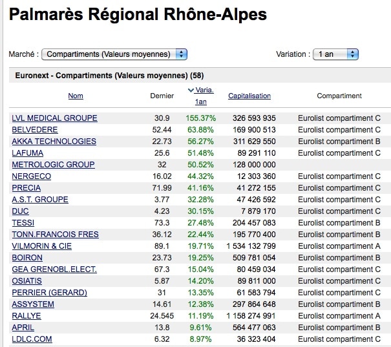Open OSIATIS stock link
The image size is (391, 347).
point(26,281)
